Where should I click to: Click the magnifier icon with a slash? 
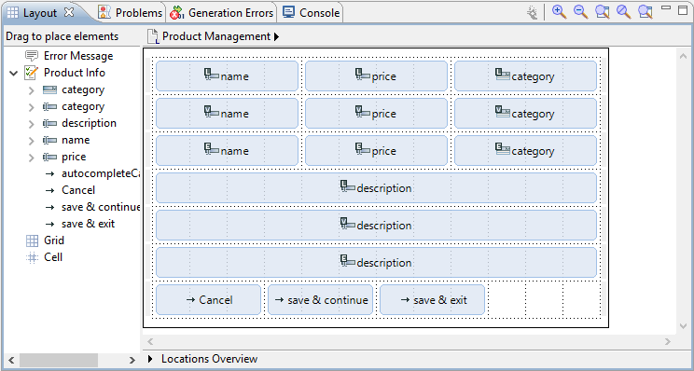(x=624, y=12)
